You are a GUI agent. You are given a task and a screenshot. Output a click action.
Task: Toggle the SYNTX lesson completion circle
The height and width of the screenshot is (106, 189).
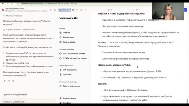click(61, 58)
